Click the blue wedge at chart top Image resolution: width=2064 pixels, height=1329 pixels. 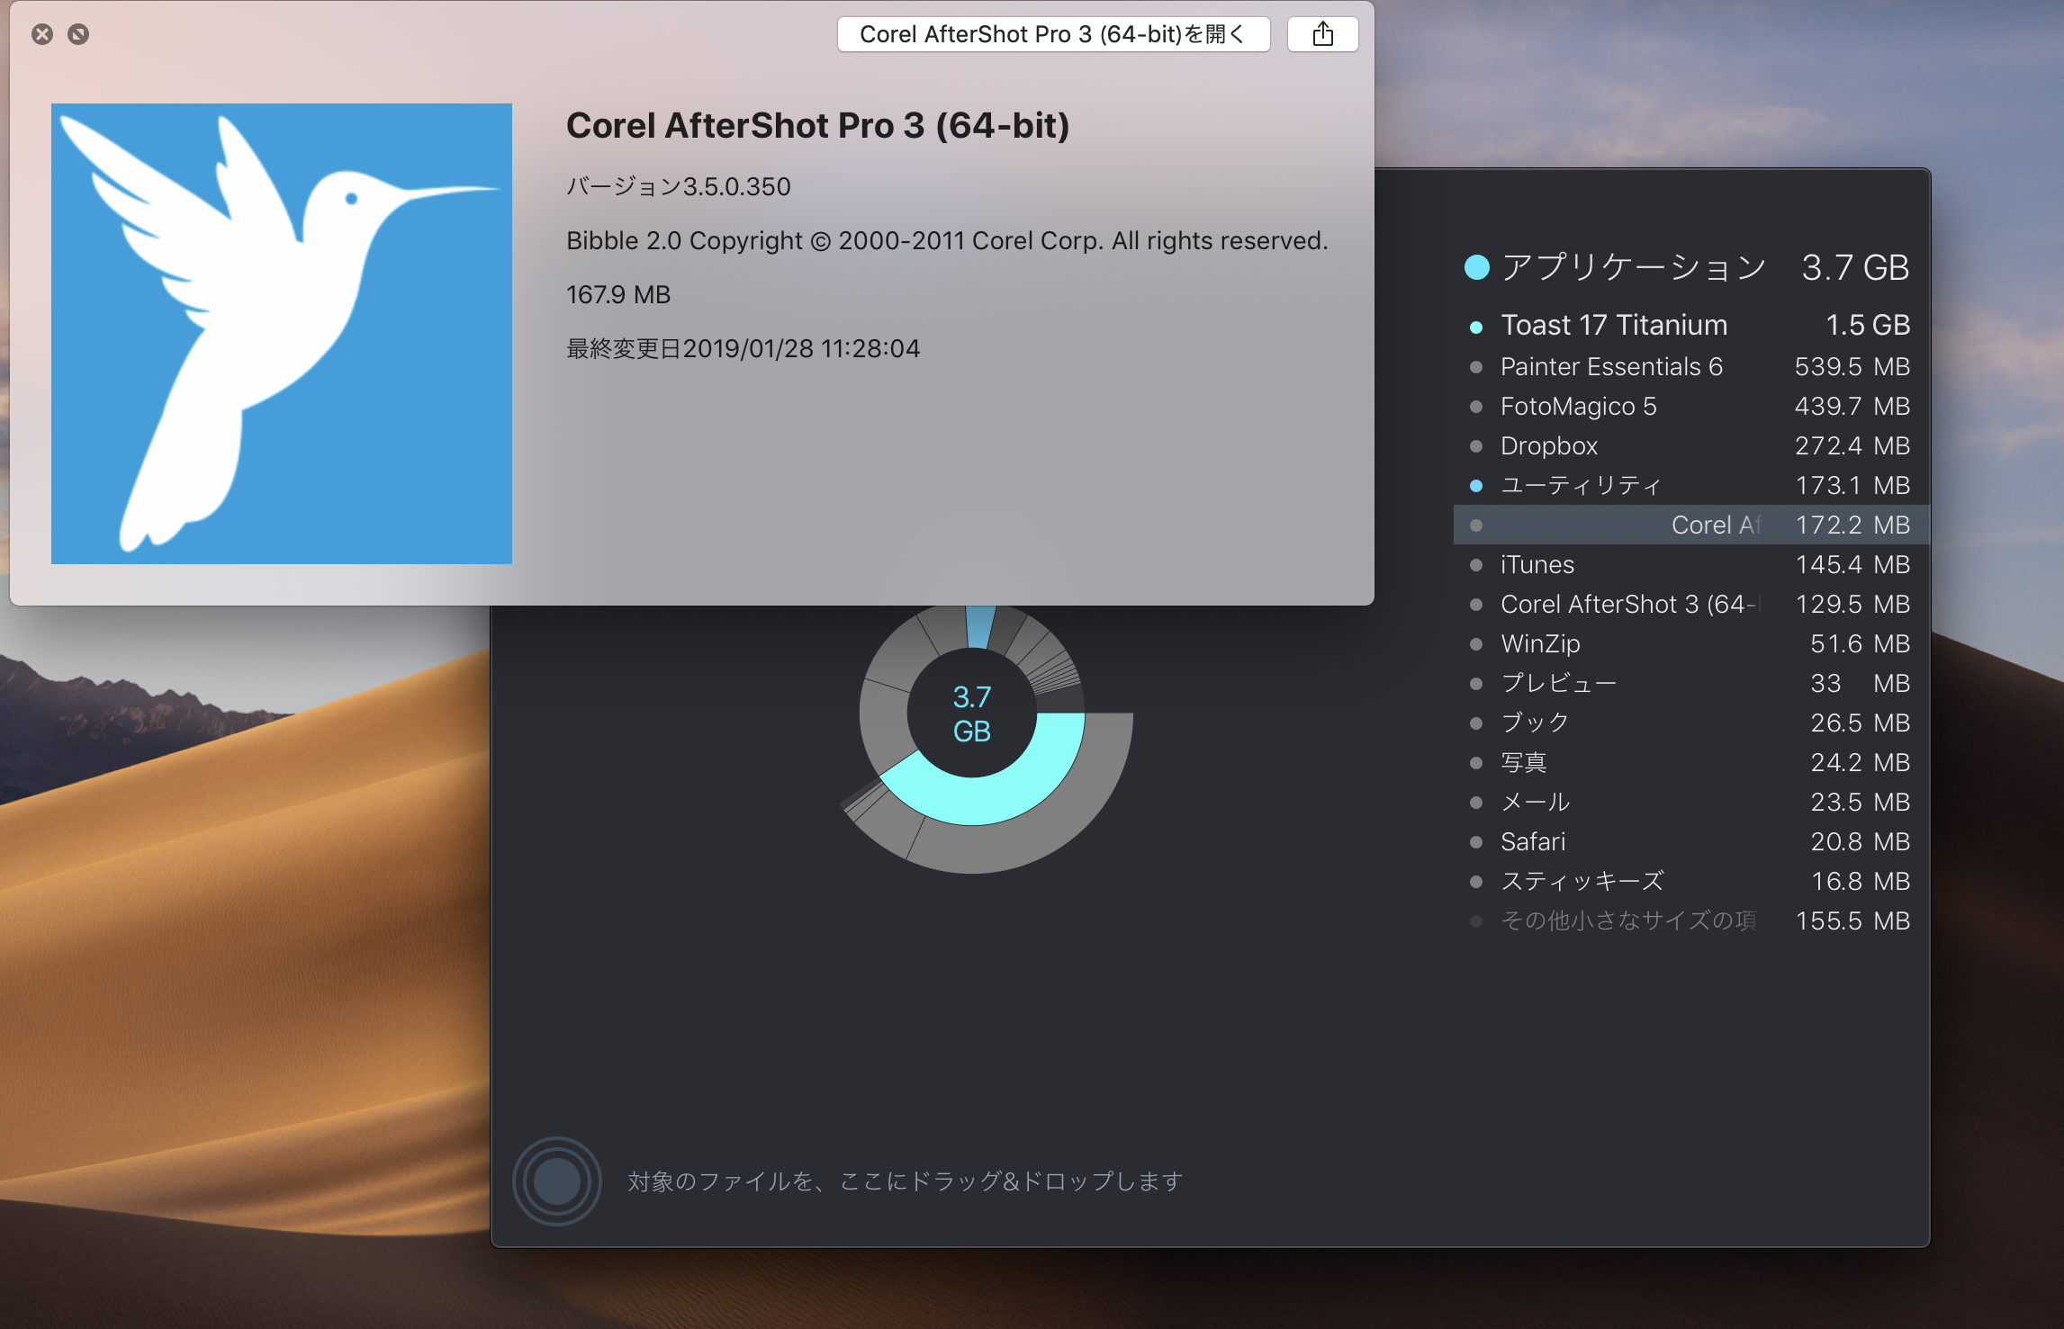point(980,626)
